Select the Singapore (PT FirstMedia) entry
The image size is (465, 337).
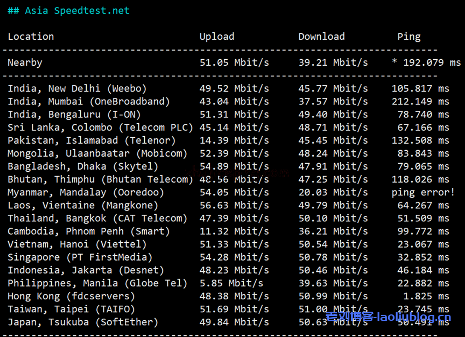pos(80,257)
